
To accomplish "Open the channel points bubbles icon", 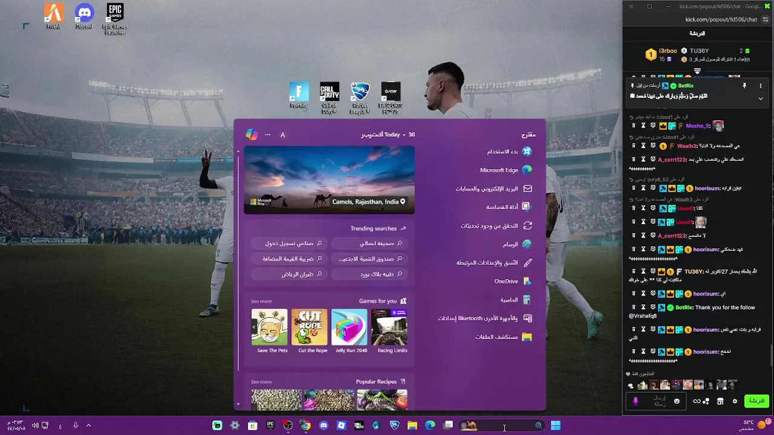I will [x=706, y=401].
